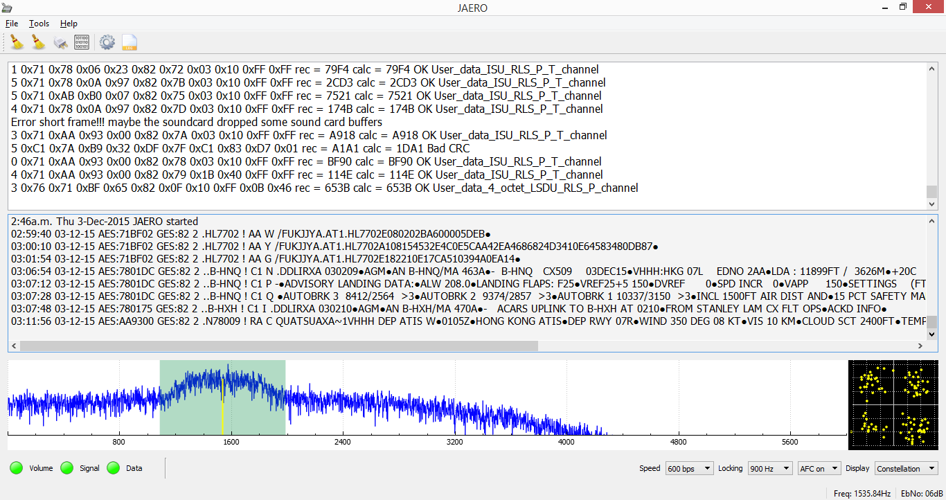Click the 'Locking' label near the Hz selector

(731, 468)
